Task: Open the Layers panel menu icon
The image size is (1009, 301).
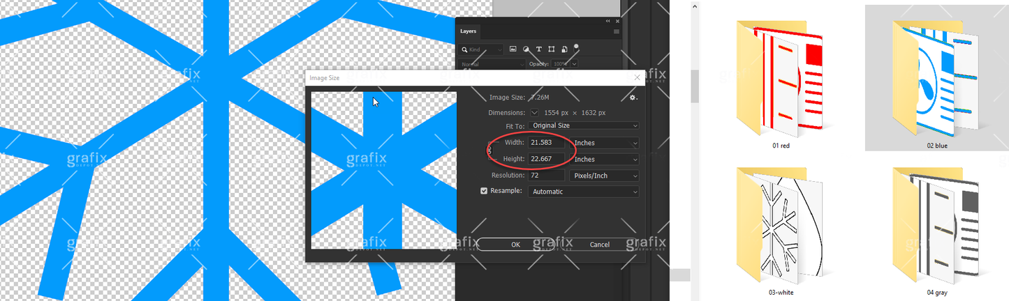Action: coord(617,31)
